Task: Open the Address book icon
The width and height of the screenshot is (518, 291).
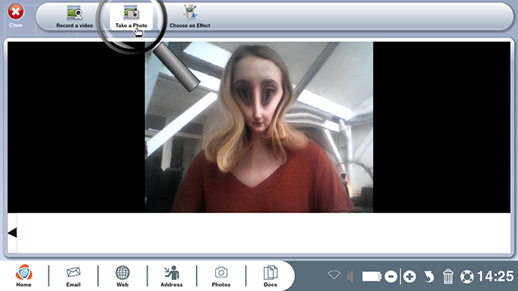Action: point(171,276)
